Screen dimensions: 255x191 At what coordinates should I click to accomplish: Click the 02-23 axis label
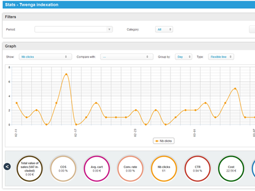tap(135, 133)
